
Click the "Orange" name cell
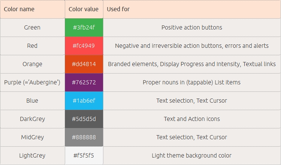point(32,64)
